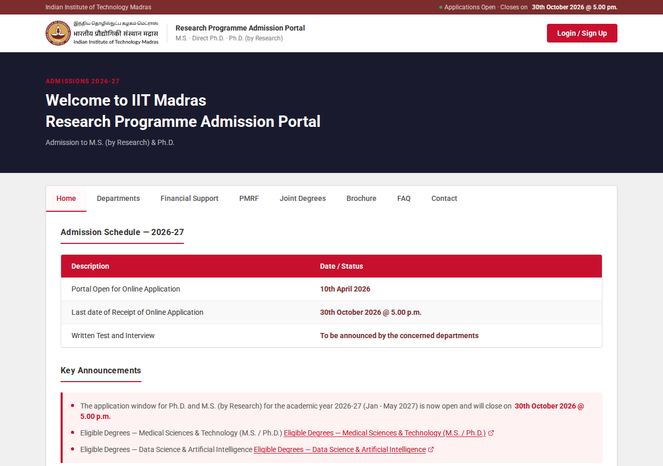Click 'To be announced by the concerned departments'
663x466 pixels.
pyautogui.click(x=399, y=336)
